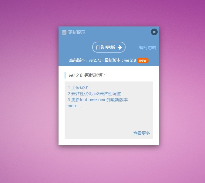Click changelog item 1.上传优化

click(78, 88)
